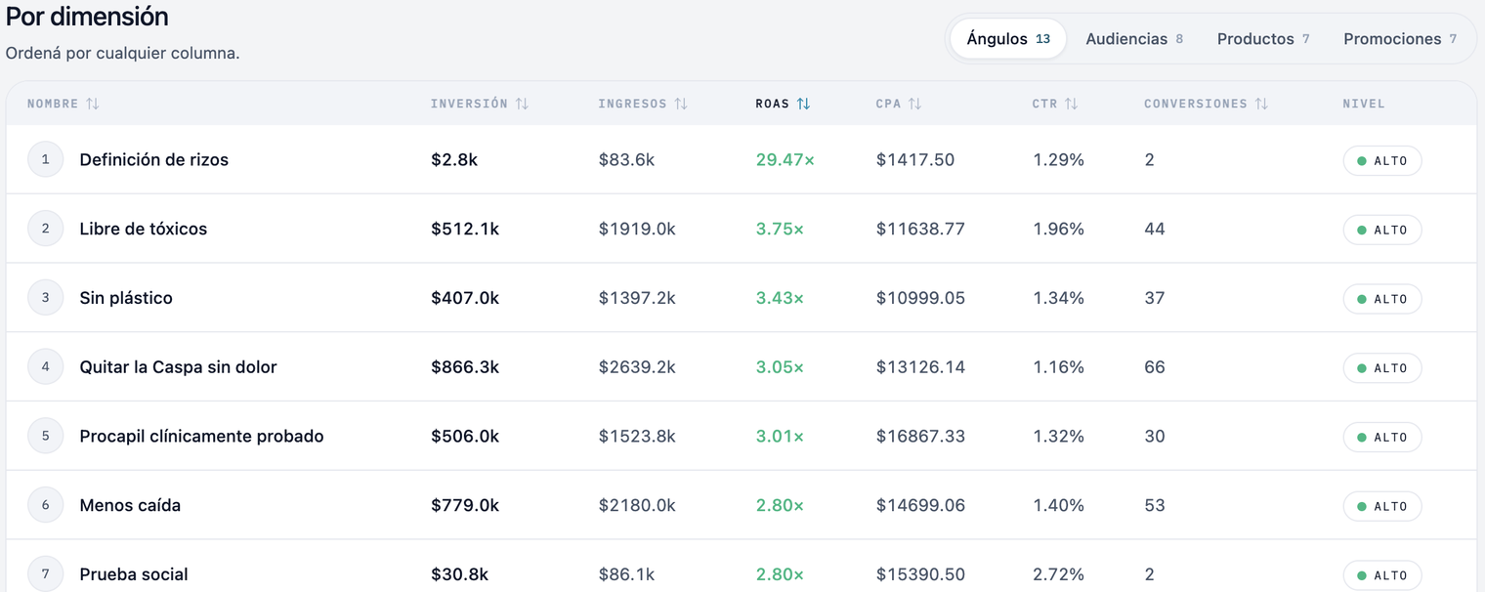1485x592 pixels.
Task: Select the 'Prueba social' row name
Action: point(134,574)
